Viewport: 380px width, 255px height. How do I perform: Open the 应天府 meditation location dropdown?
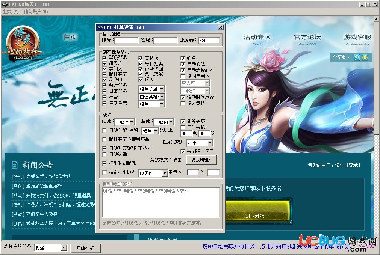(x=165, y=173)
